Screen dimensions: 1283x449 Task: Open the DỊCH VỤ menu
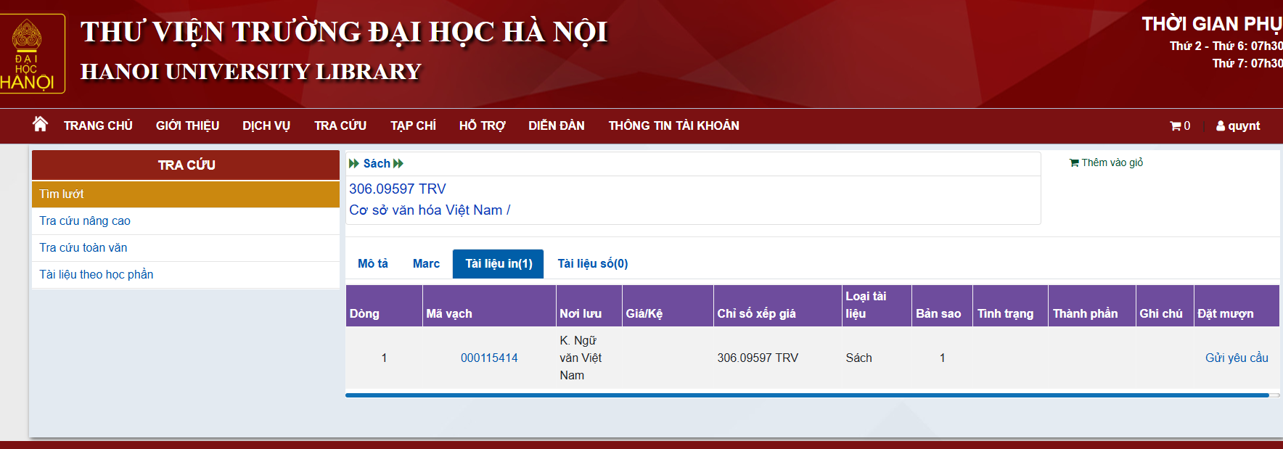pyautogui.click(x=266, y=126)
